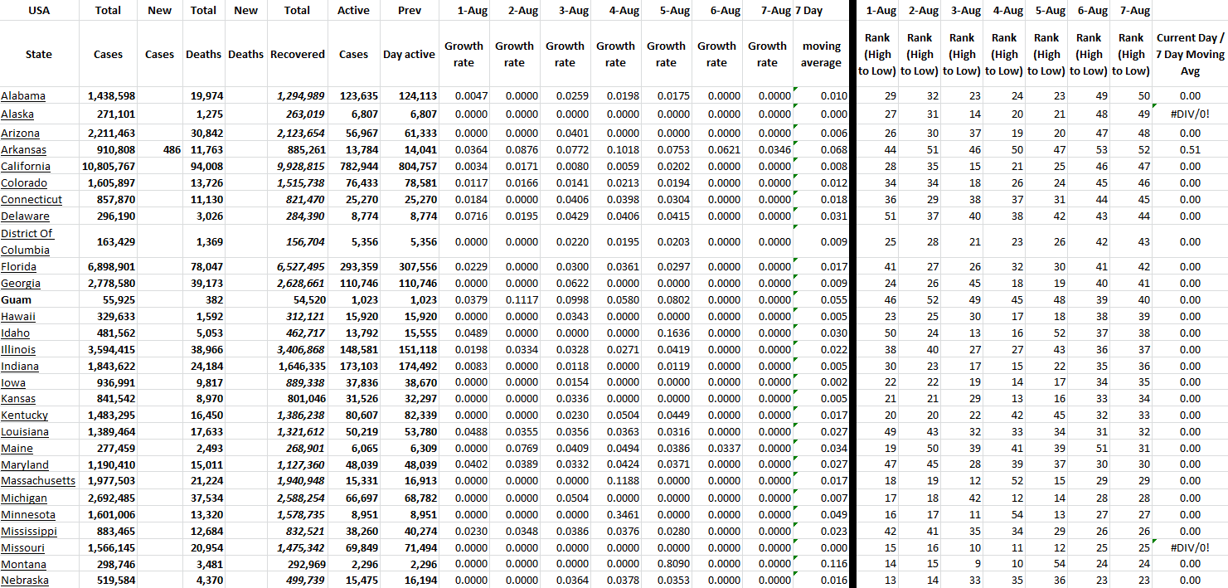The image size is (1228, 588).
Task: Open the Connecticut hyperlink
Action: coord(32,200)
